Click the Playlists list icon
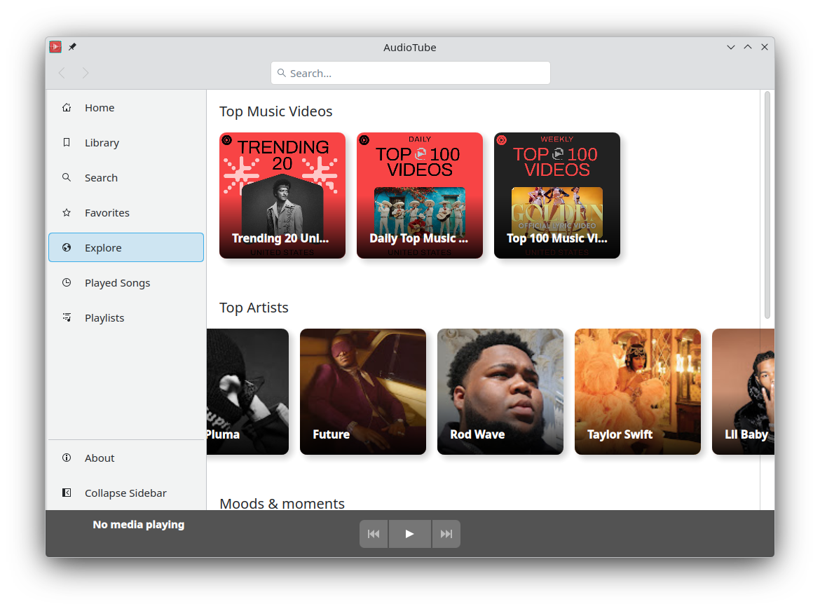The width and height of the screenshot is (820, 611). click(67, 318)
